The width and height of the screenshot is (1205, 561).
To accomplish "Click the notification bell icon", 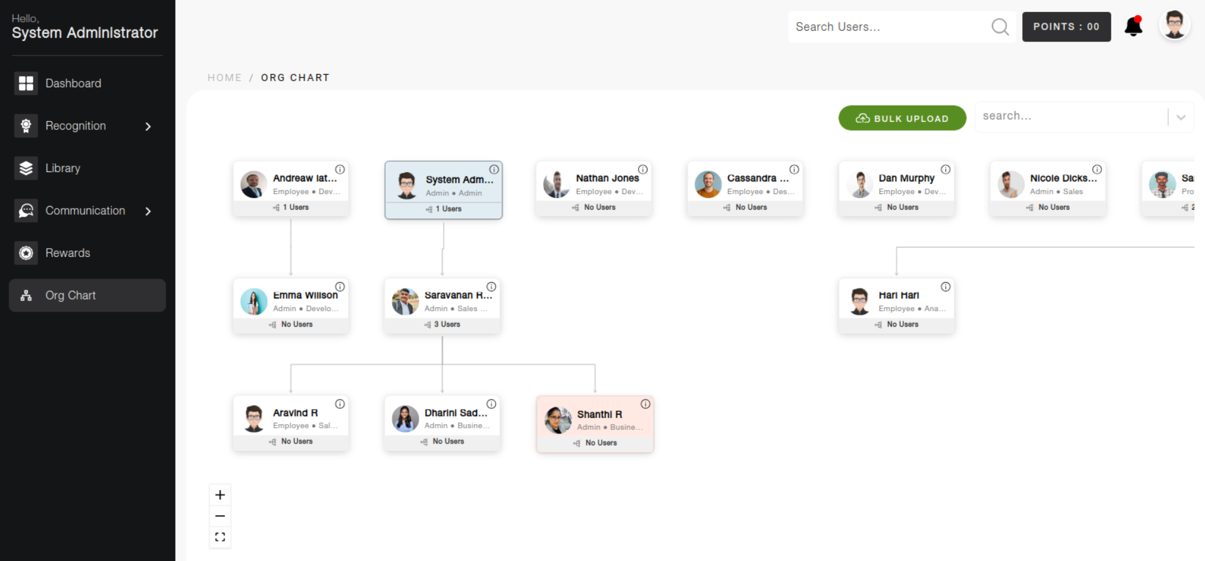I will pos(1133,26).
